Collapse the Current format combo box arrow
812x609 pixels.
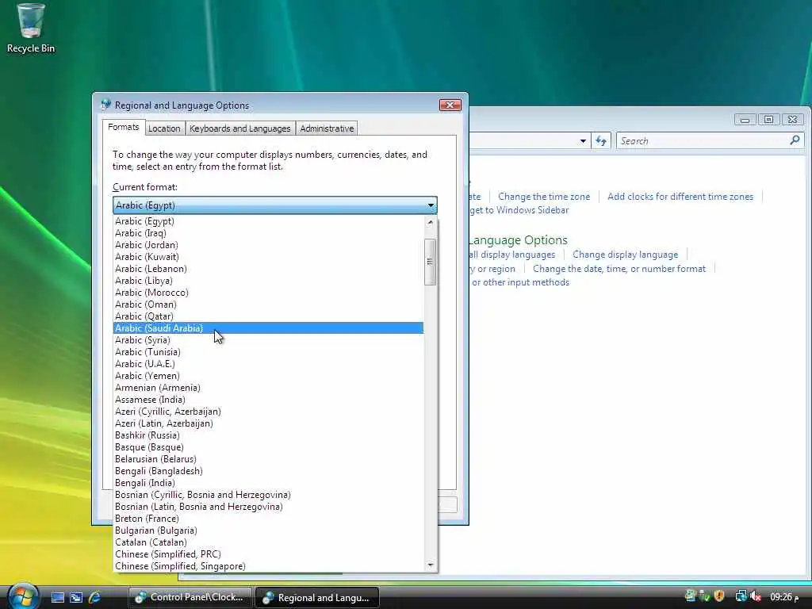pyautogui.click(x=431, y=205)
